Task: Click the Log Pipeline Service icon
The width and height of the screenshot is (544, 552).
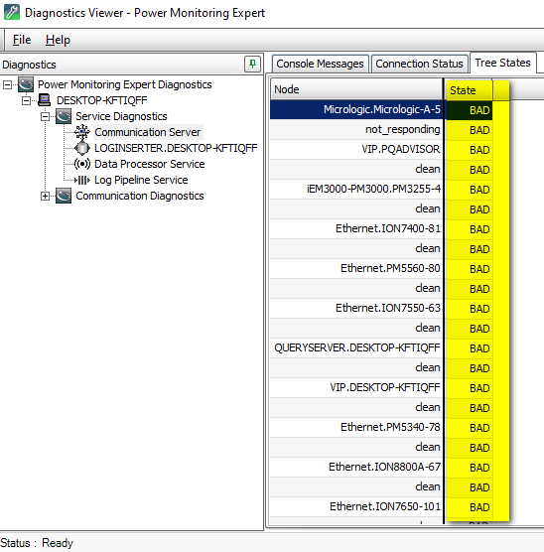Action: pyautogui.click(x=82, y=180)
